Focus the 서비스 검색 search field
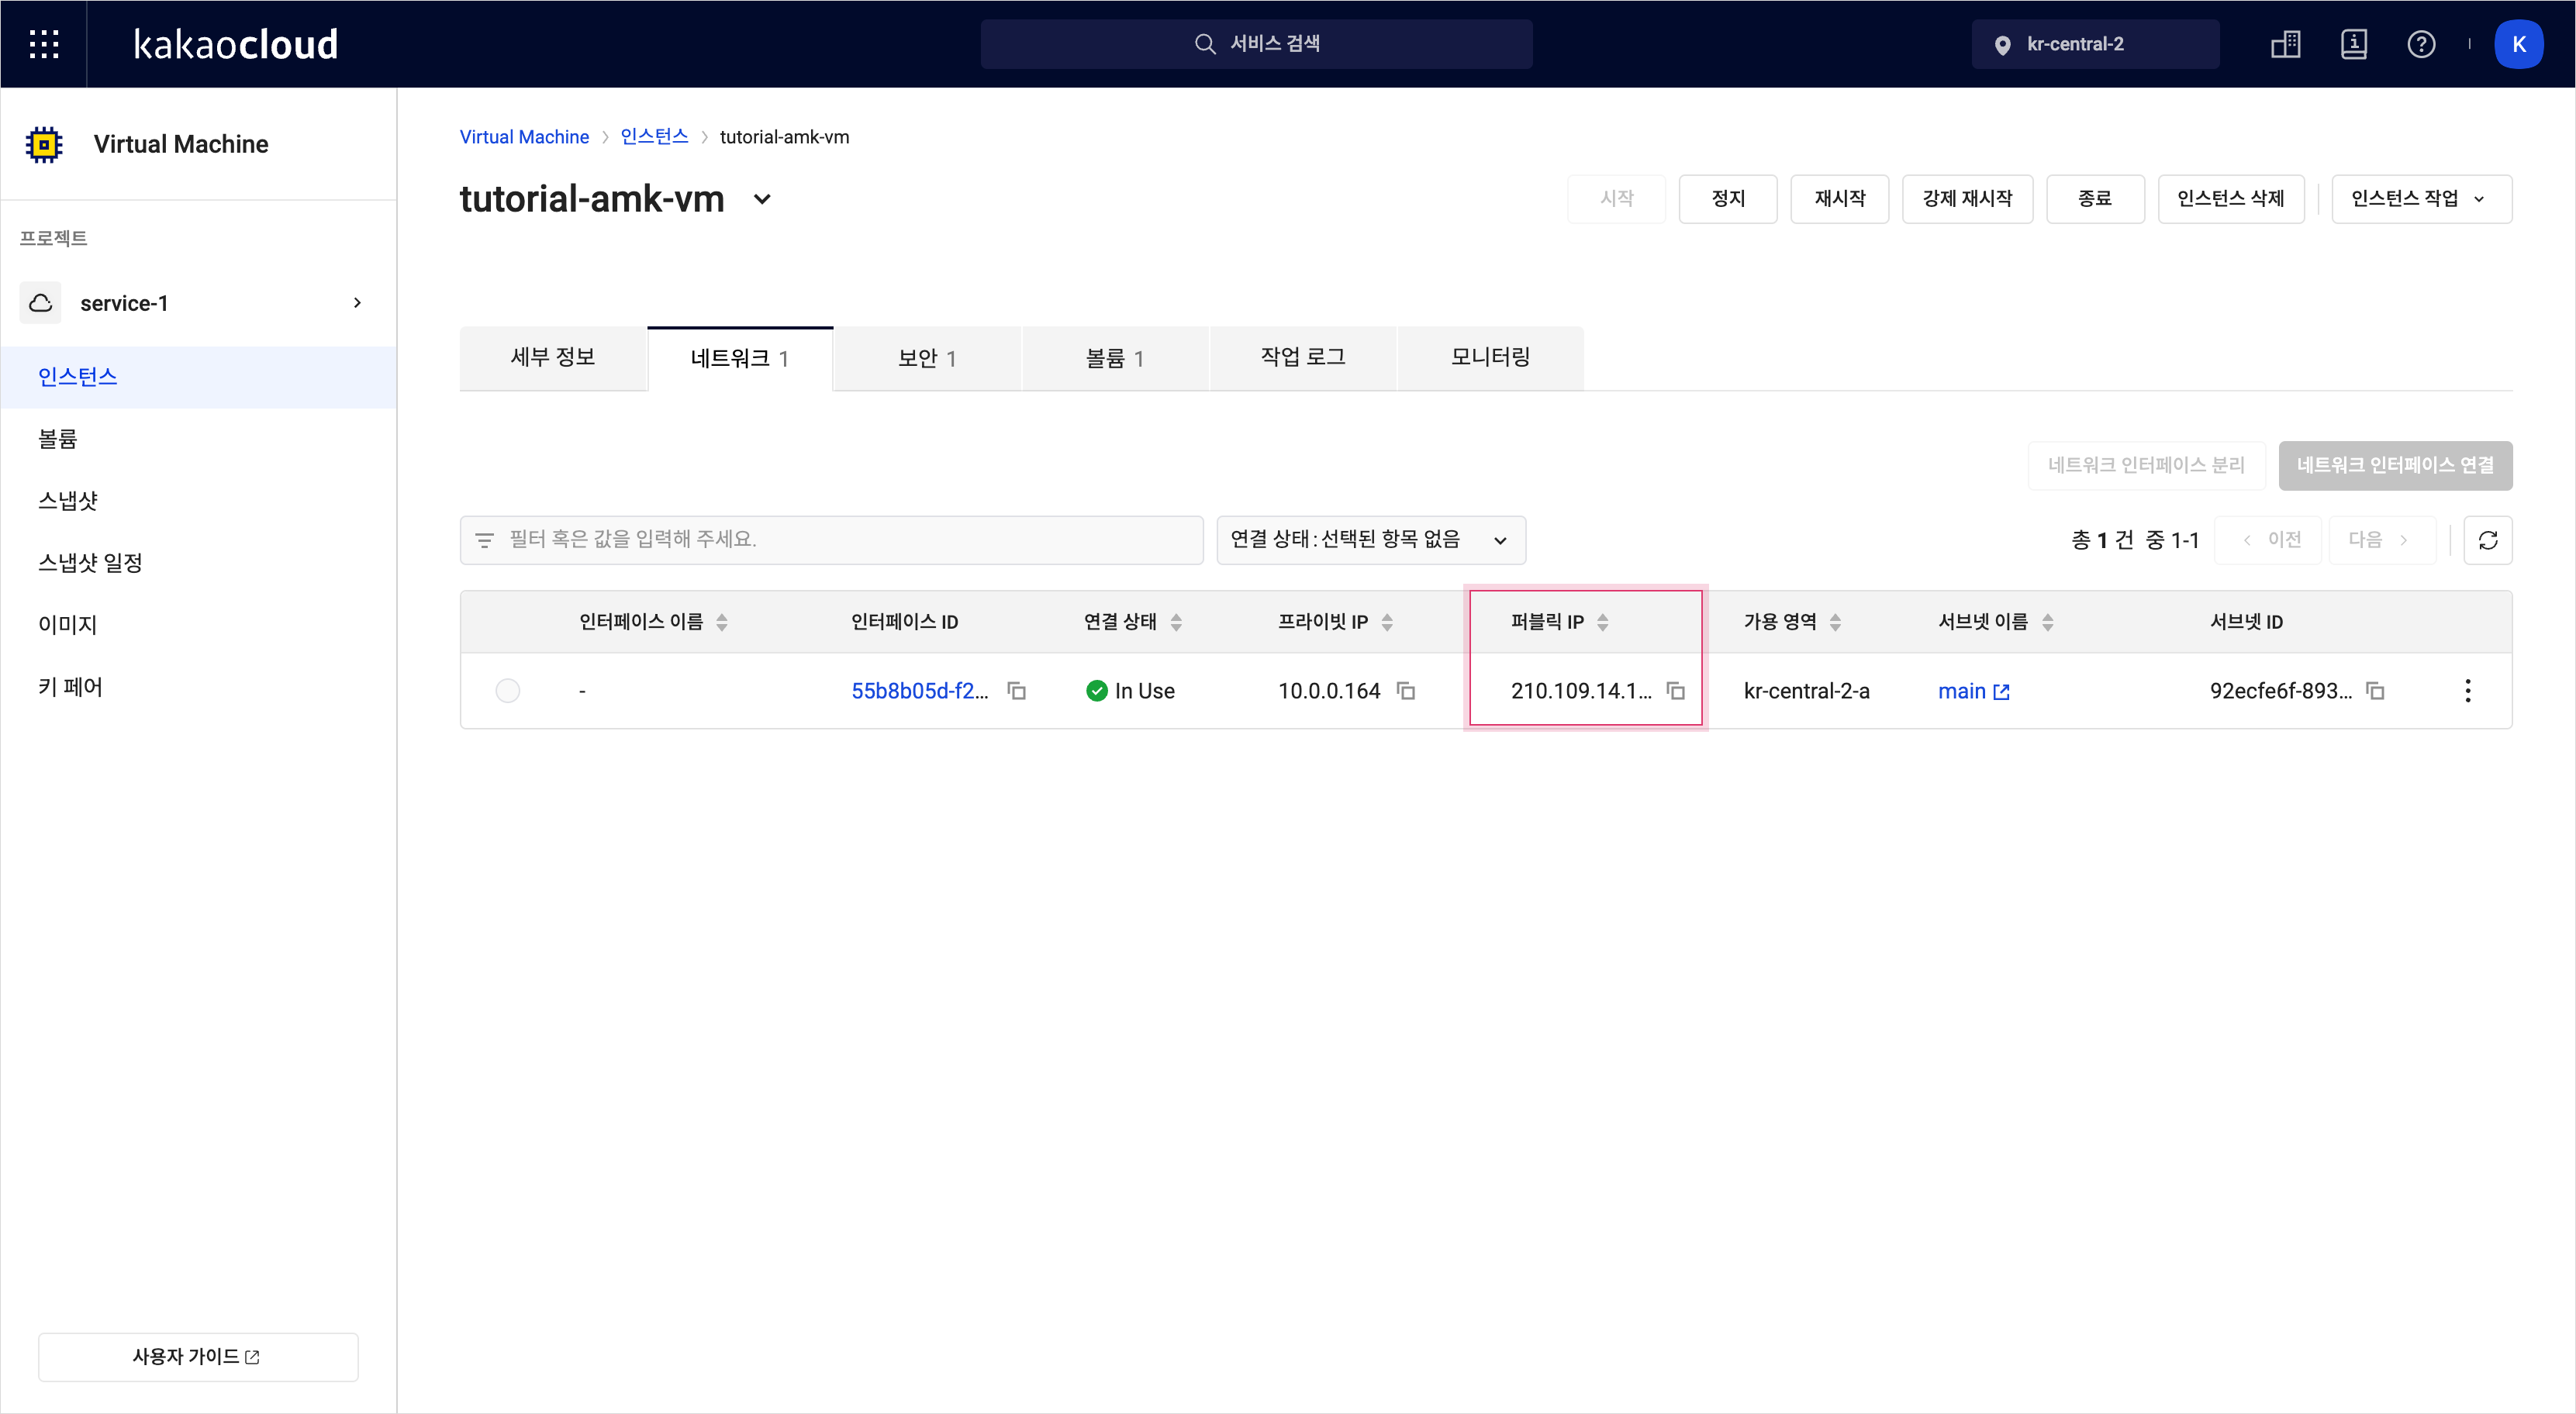The height and width of the screenshot is (1414, 2576). pyautogui.click(x=1256, y=44)
